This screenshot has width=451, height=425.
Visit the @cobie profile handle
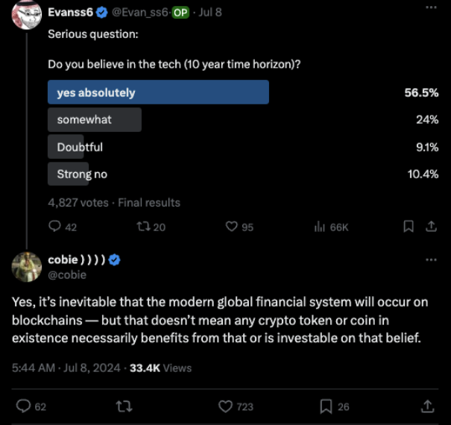click(x=68, y=274)
